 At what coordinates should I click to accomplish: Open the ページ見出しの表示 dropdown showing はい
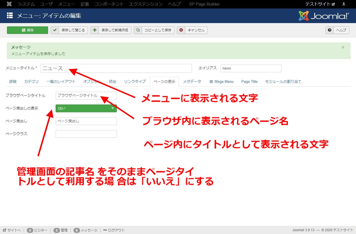point(86,108)
